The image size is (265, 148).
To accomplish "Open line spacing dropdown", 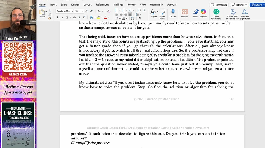I will pos(140,14).
